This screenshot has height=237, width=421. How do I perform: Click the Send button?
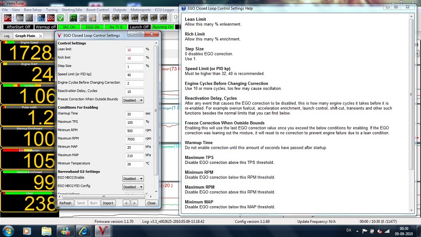click(81, 203)
